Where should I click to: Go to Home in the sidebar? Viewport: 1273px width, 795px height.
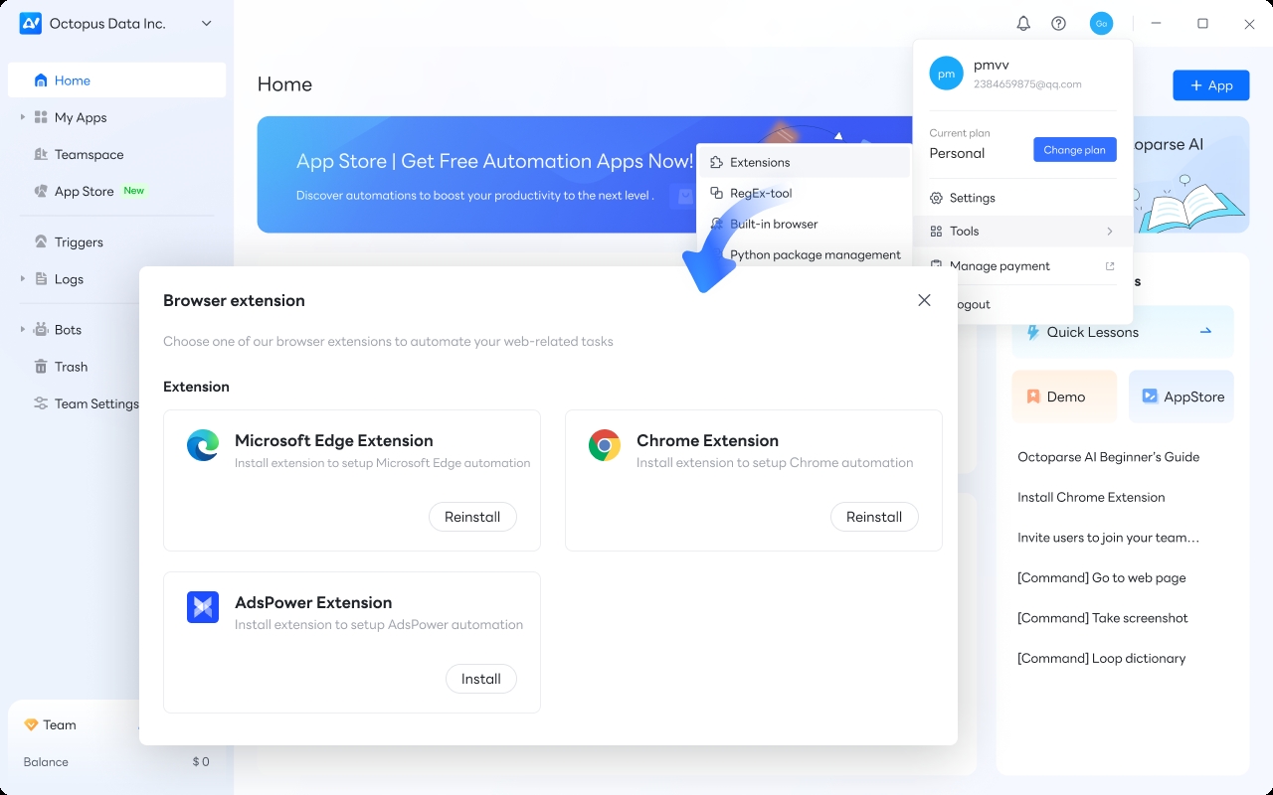coord(116,80)
